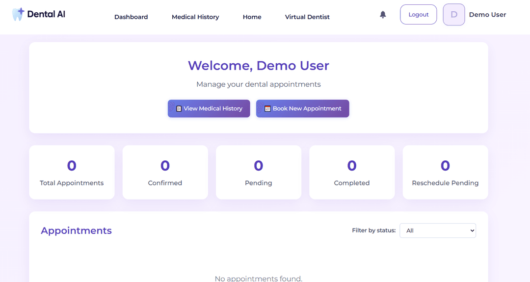Select the Completed stat card

(x=352, y=172)
